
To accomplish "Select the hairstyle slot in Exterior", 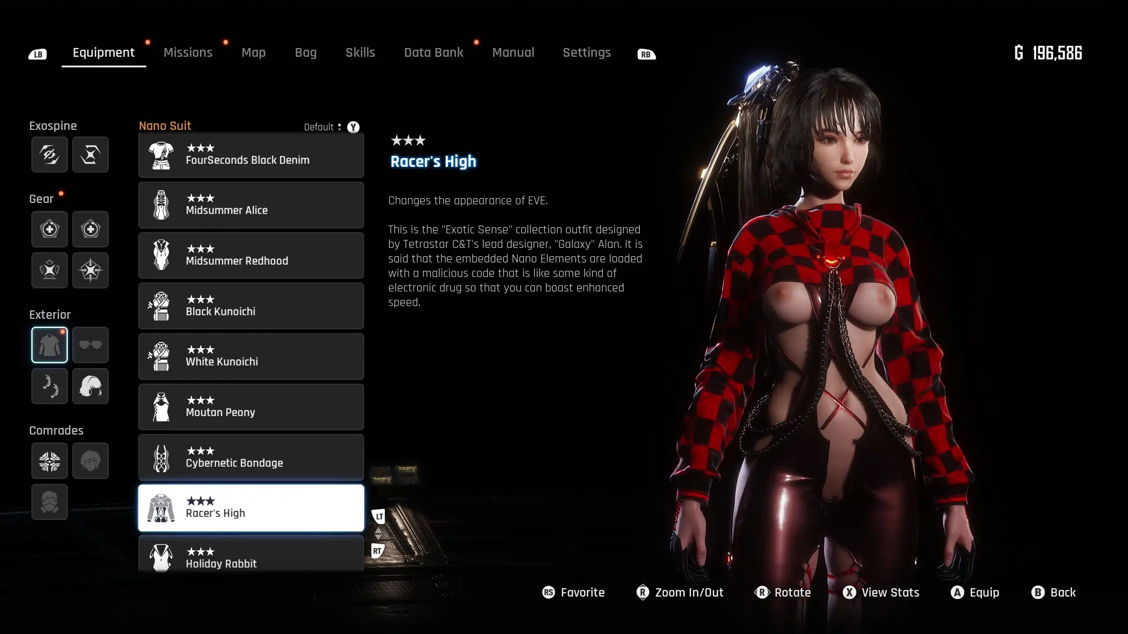I will pyautogui.click(x=90, y=386).
